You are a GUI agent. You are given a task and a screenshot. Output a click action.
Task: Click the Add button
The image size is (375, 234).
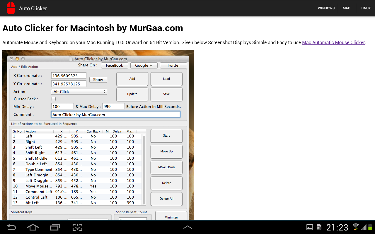(x=132, y=79)
